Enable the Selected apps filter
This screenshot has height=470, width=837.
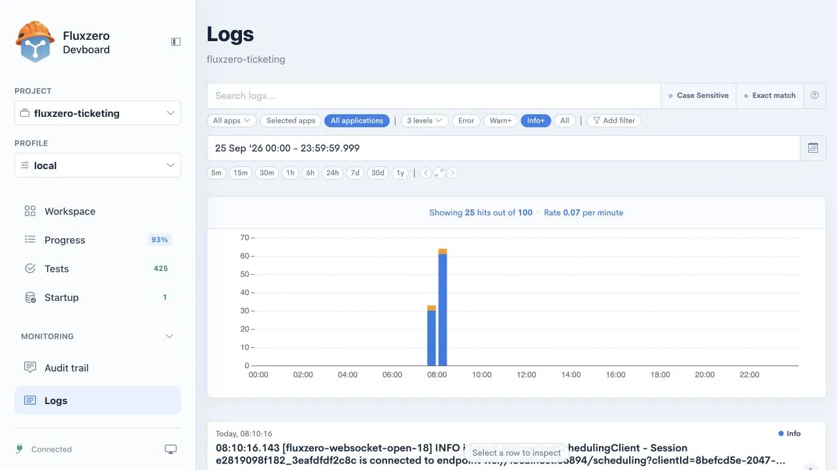pos(291,121)
